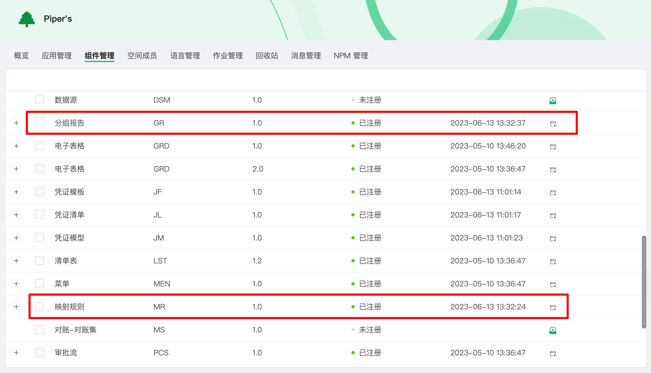The height and width of the screenshot is (373, 651).
Task: Click the unregister icon in 菜单 row
Action: (x=553, y=285)
